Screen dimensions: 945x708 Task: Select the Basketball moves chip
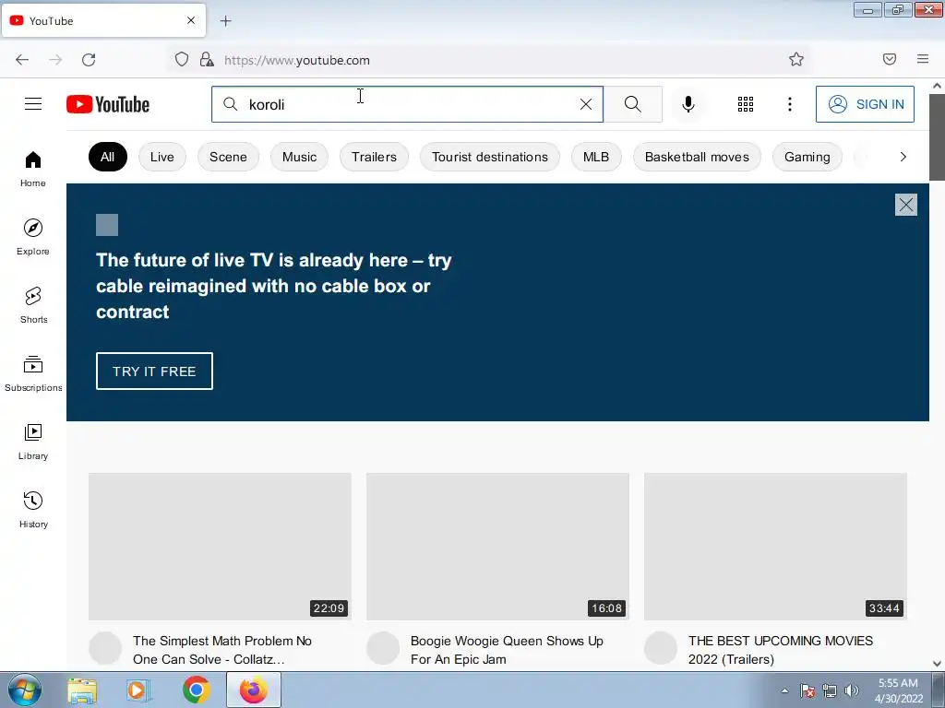pos(697,157)
